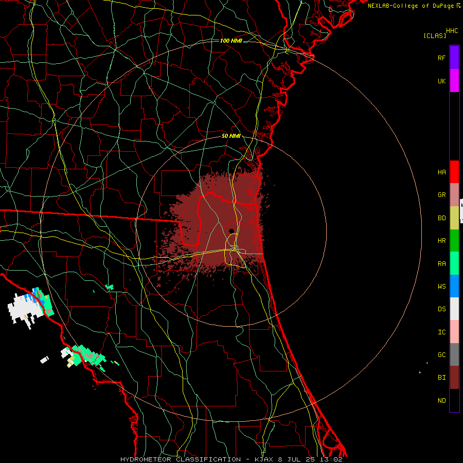Click the 50 NMI range ring label
The width and height of the screenshot is (463, 463).
click(231, 136)
